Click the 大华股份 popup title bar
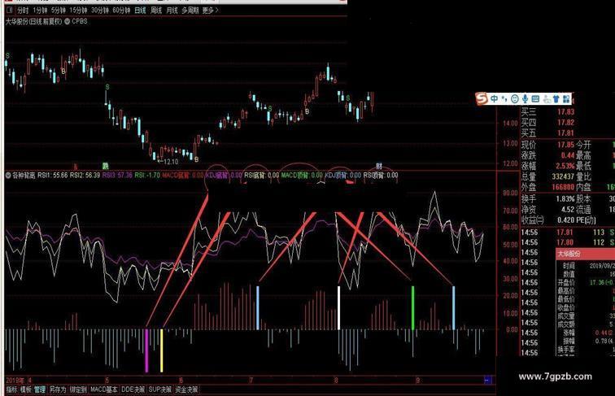Screen dimensions: 615x396 click(x=585, y=254)
